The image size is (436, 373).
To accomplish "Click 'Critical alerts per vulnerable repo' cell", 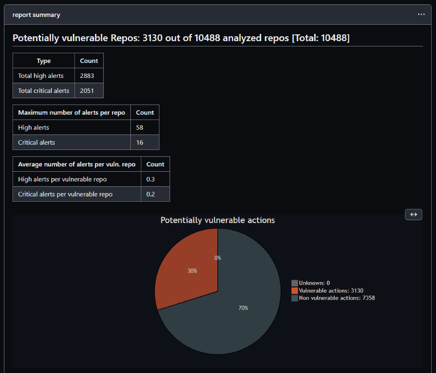I will [77, 194].
